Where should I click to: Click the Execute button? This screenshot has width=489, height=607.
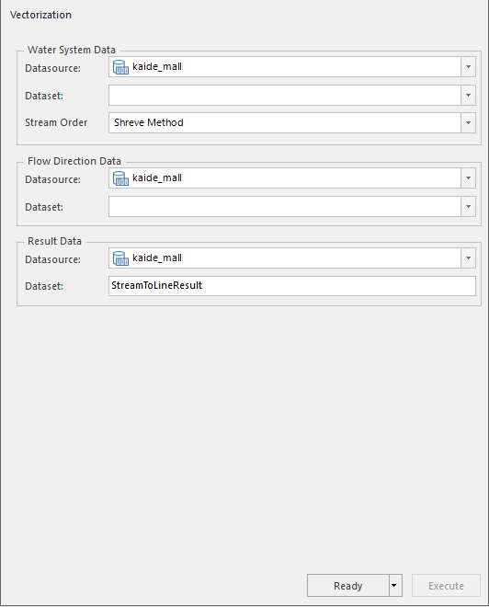point(446,585)
